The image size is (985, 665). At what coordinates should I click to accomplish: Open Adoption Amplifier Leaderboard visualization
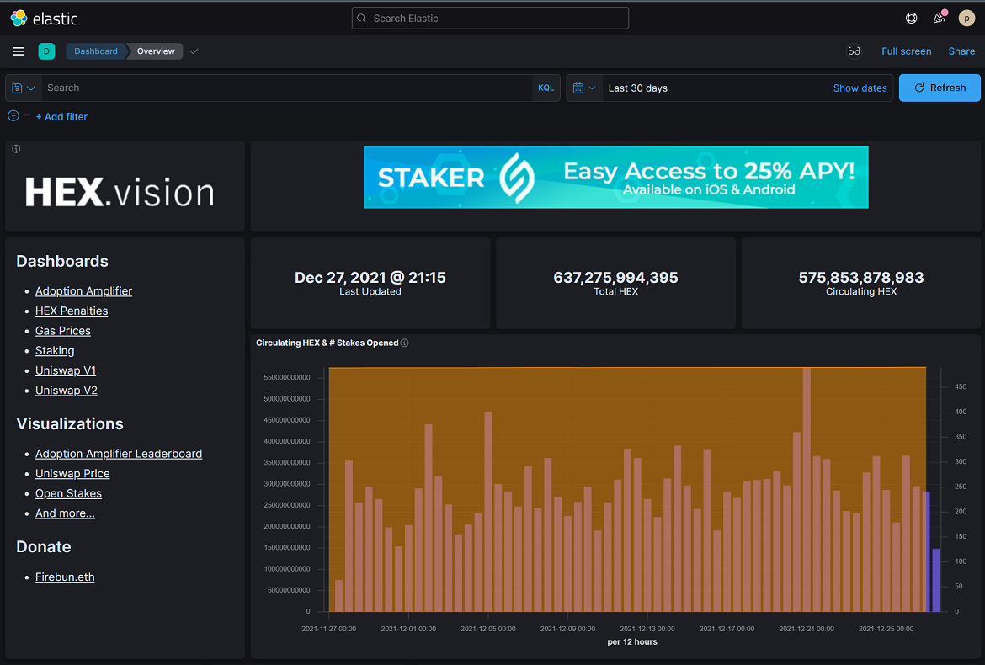pos(119,454)
